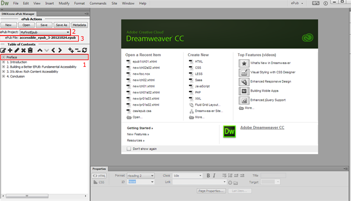Switch Properties to CSS mode

pos(99,182)
